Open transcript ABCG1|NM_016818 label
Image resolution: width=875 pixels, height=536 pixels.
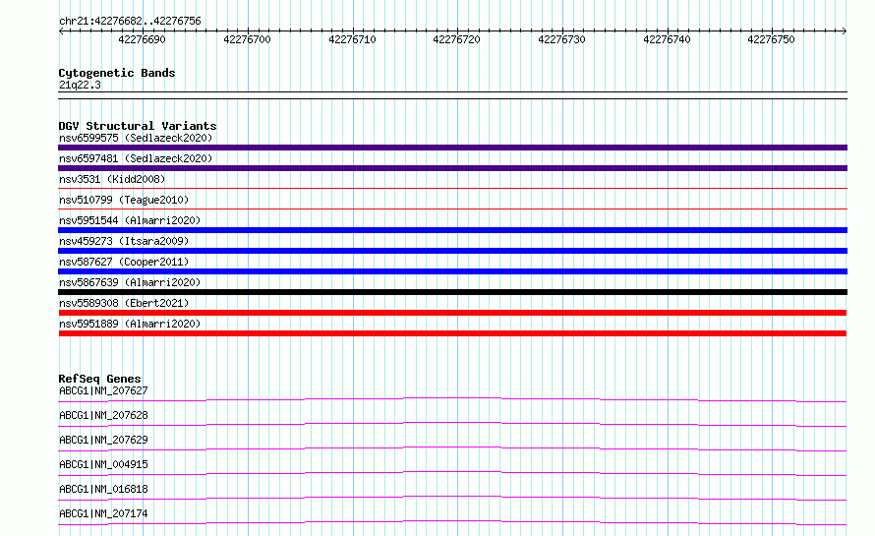pos(103,489)
